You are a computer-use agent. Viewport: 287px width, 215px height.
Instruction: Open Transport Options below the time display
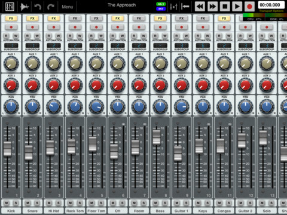pyautogui.click(x=271, y=11)
